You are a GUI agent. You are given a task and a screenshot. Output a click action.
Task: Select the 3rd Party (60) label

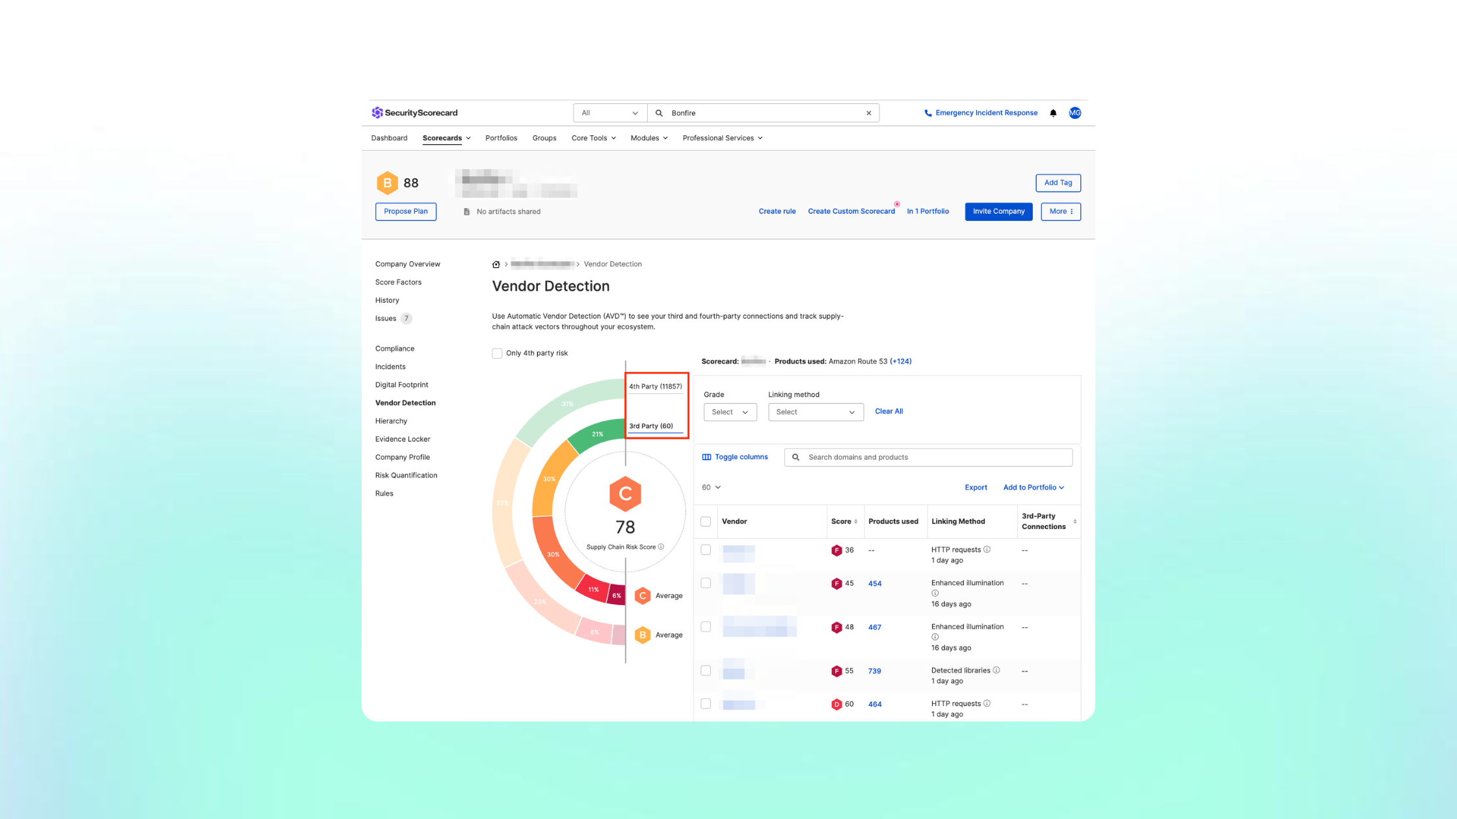click(x=650, y=426)
